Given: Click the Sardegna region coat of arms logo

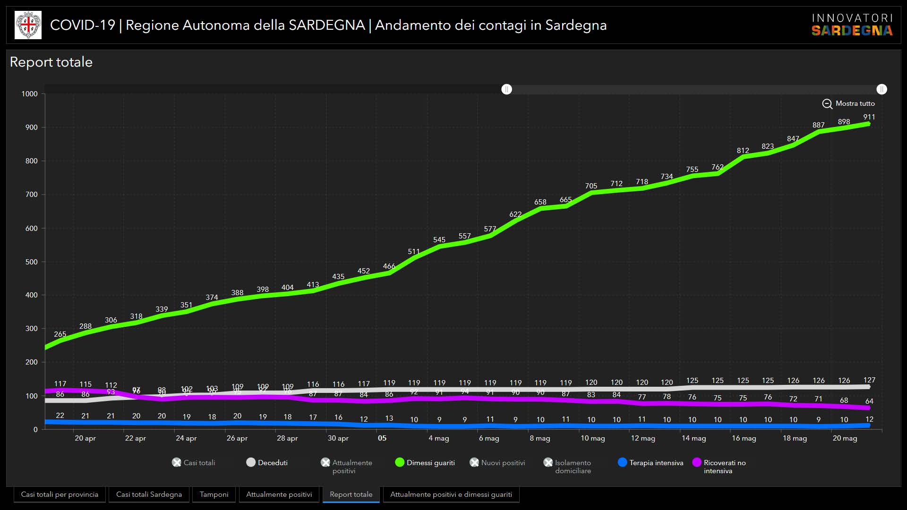Looking at the screenshot, I should click(28, 25).
